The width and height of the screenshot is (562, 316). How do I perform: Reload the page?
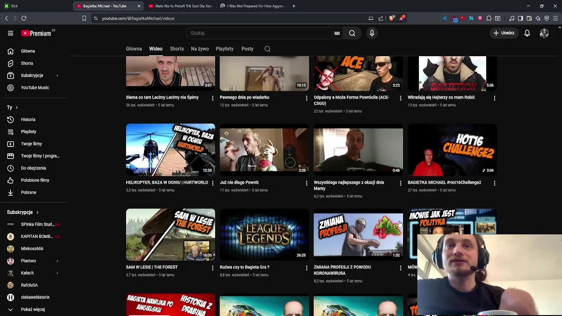[x=24, y=18]
